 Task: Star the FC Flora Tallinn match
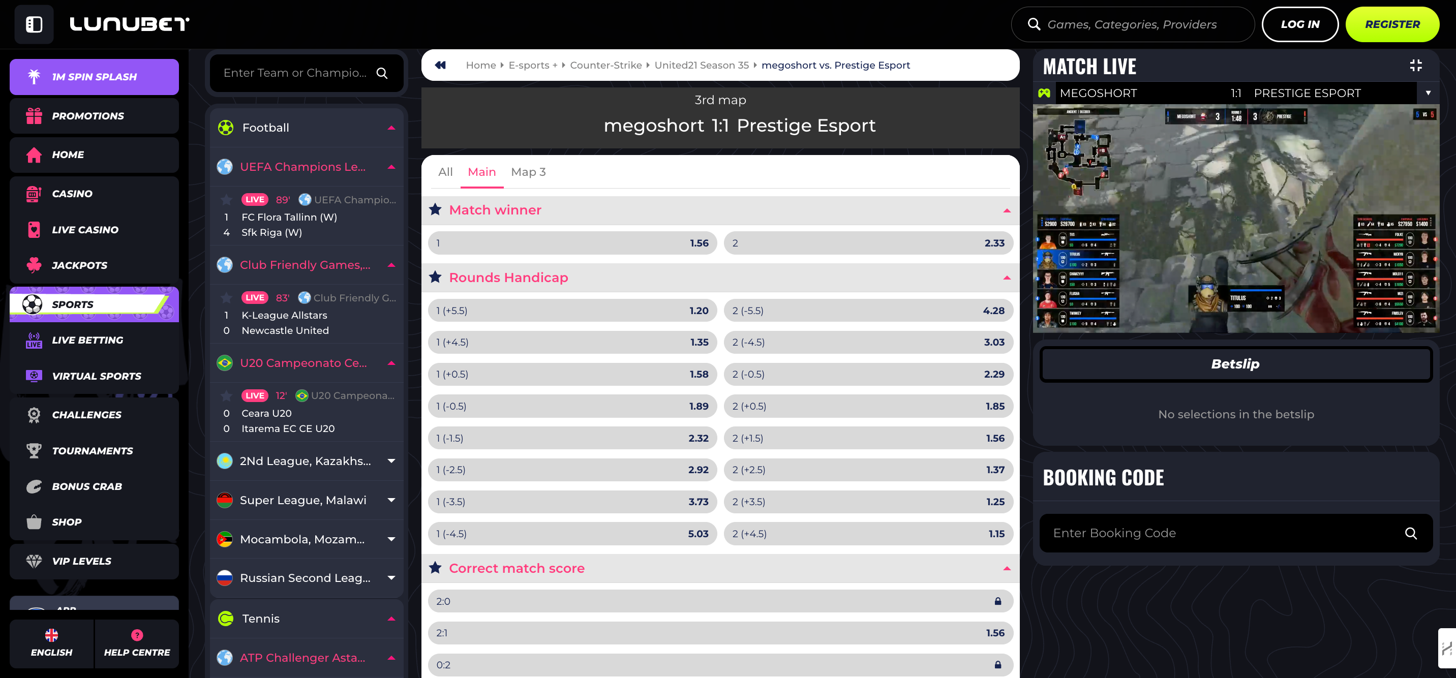(x=227, y=199)
